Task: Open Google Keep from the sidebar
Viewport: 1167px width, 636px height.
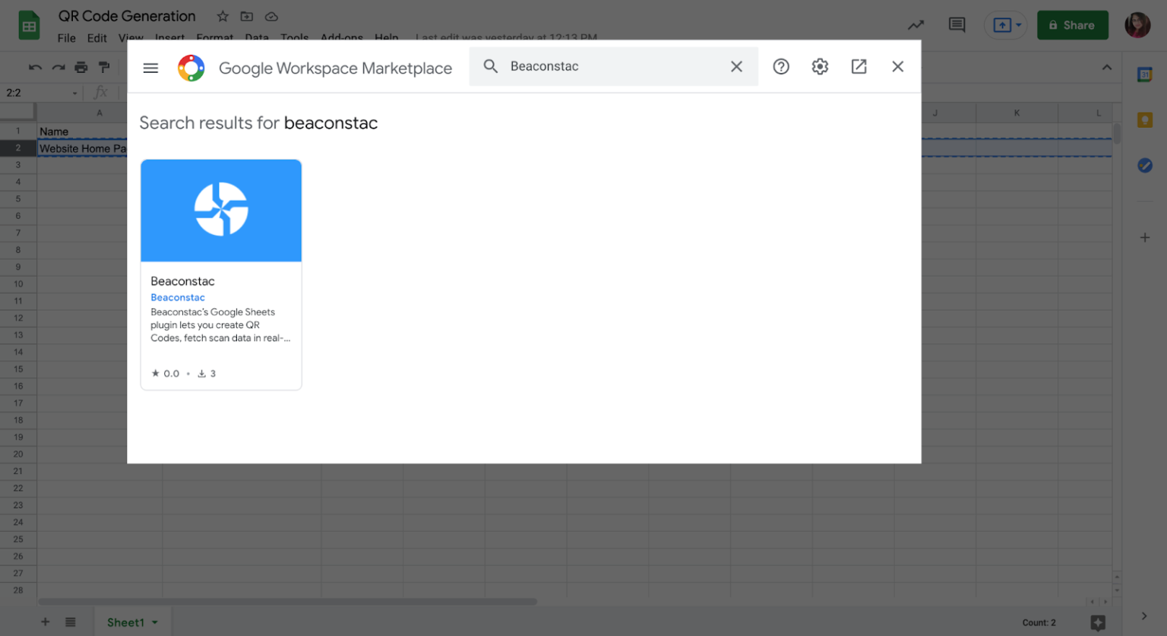Action: (x=1146, y=119)
